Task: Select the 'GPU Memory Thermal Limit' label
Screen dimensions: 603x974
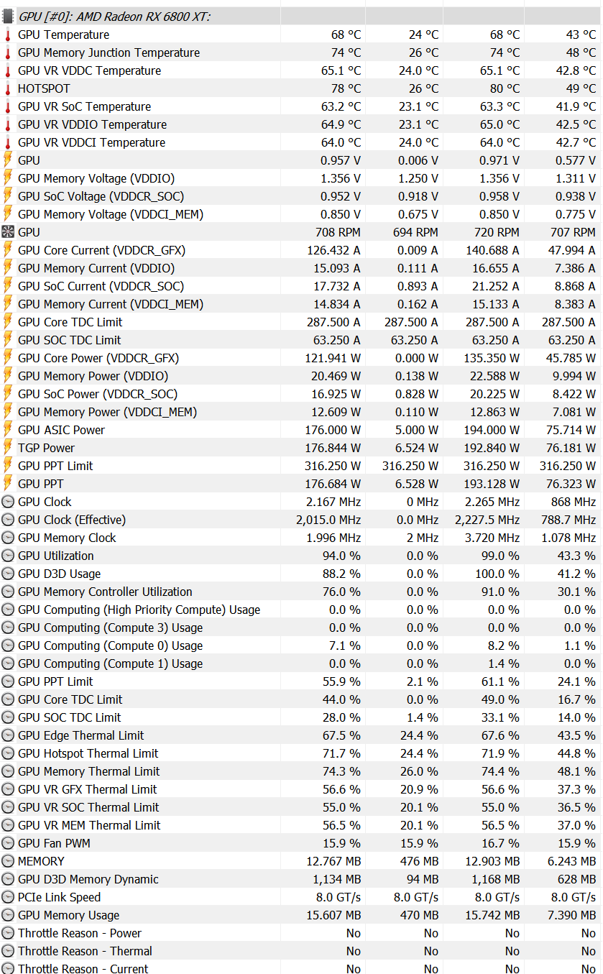Action: click(x=89, y=771)
